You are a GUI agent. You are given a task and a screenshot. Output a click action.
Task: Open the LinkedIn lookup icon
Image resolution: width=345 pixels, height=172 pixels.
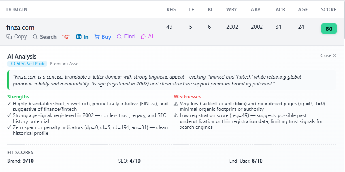click(x=79, y=37)
